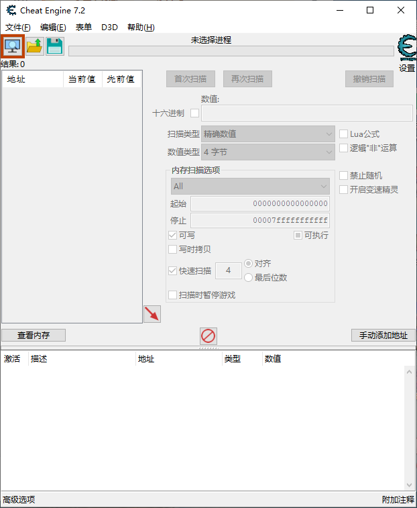The image size is (417, 508).
Task: Click the 类型 column header
Action: [242, 358]
